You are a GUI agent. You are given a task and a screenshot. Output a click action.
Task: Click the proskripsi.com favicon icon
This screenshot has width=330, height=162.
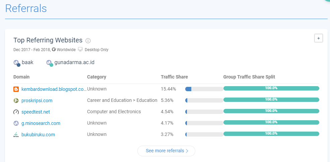coord(16,101)
